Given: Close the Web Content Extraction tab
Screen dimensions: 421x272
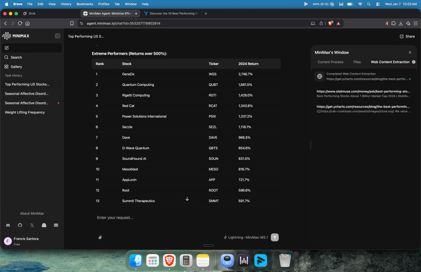Looking at the screenshot, I should click(414, 62).
